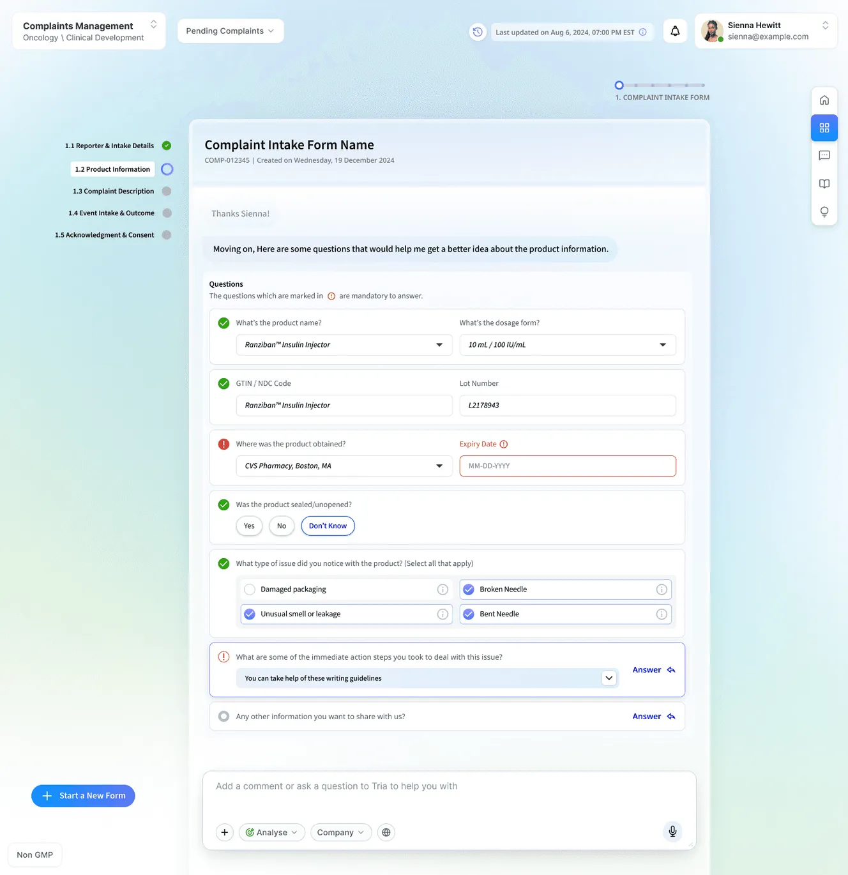Select the grid dashboard icon in sidebar
The width and height of the screenshot is (848, 875).
click(824, 128)
